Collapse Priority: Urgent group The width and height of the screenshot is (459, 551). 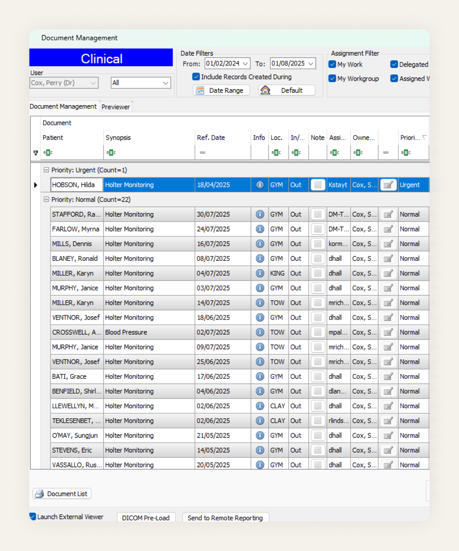click(46, 170)
